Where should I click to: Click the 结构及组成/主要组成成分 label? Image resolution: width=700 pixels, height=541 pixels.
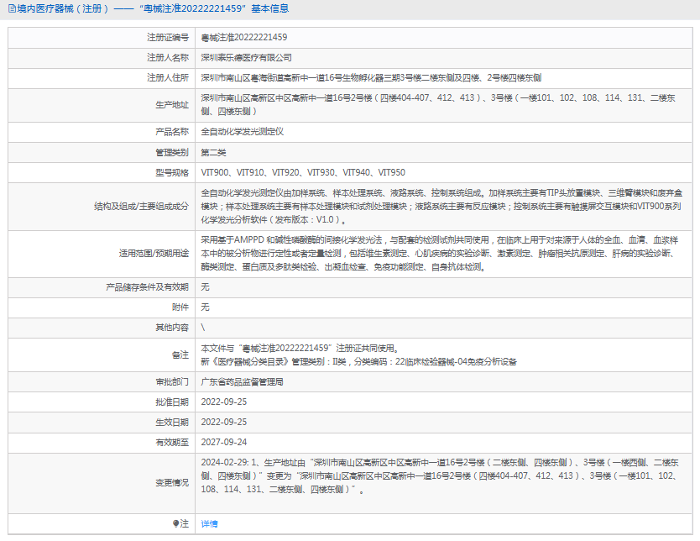click(141, 207)
